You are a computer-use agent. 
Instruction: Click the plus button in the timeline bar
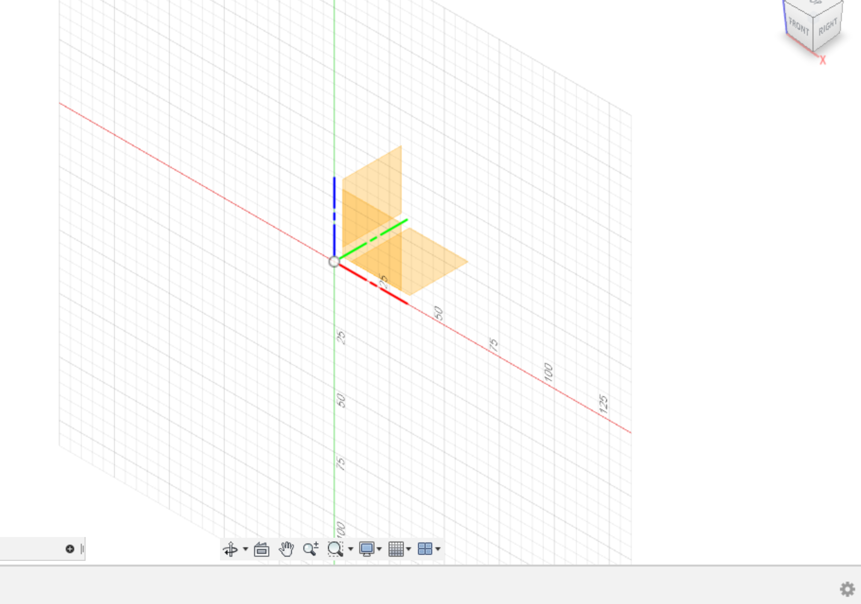coord(70,549)
